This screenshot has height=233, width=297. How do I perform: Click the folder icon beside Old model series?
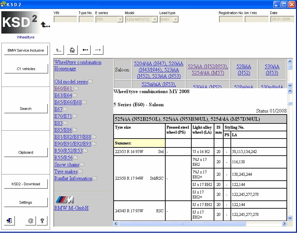coord(91,81)
